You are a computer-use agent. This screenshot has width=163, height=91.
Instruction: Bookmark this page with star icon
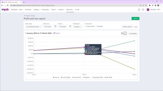146,5
